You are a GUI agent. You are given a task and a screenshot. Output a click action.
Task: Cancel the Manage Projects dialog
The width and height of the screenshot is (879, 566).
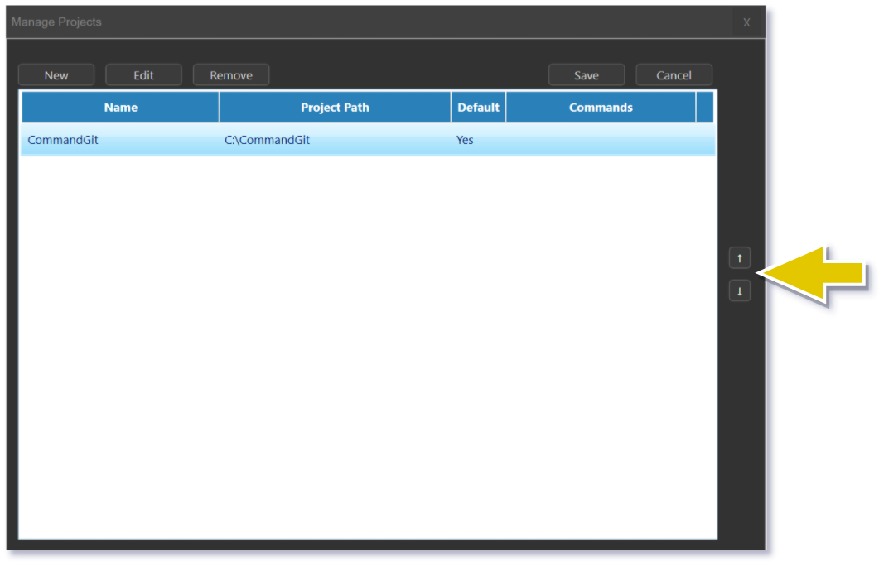(674, 75)
